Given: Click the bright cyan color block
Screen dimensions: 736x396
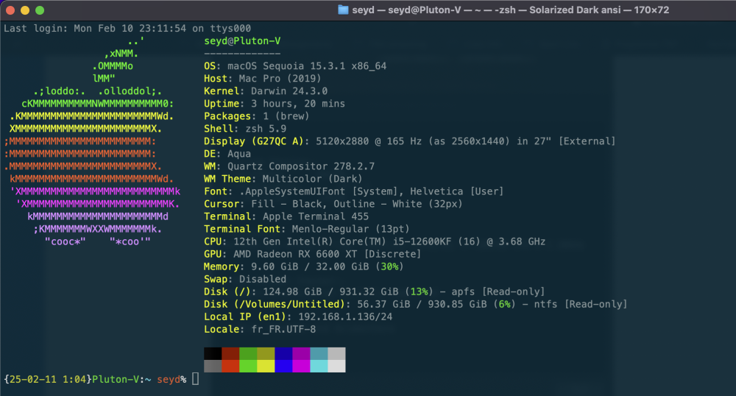Looking at the screenshot, I should [319, 366].
